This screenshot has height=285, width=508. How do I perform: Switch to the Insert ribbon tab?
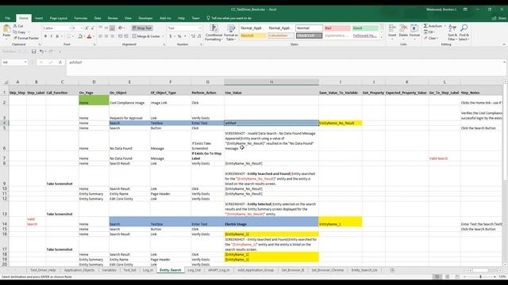(x=39, y=18)
